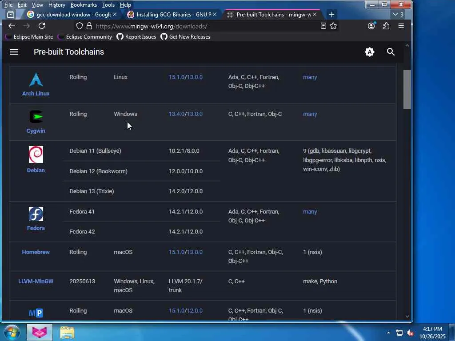Open a new tab with plus button
The image size is (455, 341).
pyautogui.click(x=331, y=15)
